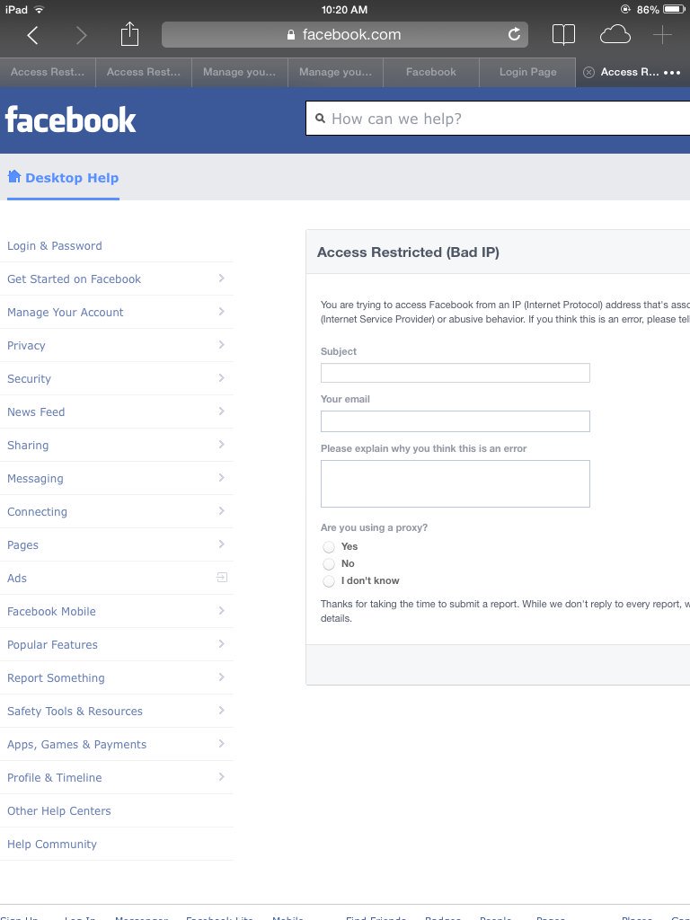This screenshot has height=920, width=690.
Task: Select the Yes proxy radio button
Action: click(329, 547)
